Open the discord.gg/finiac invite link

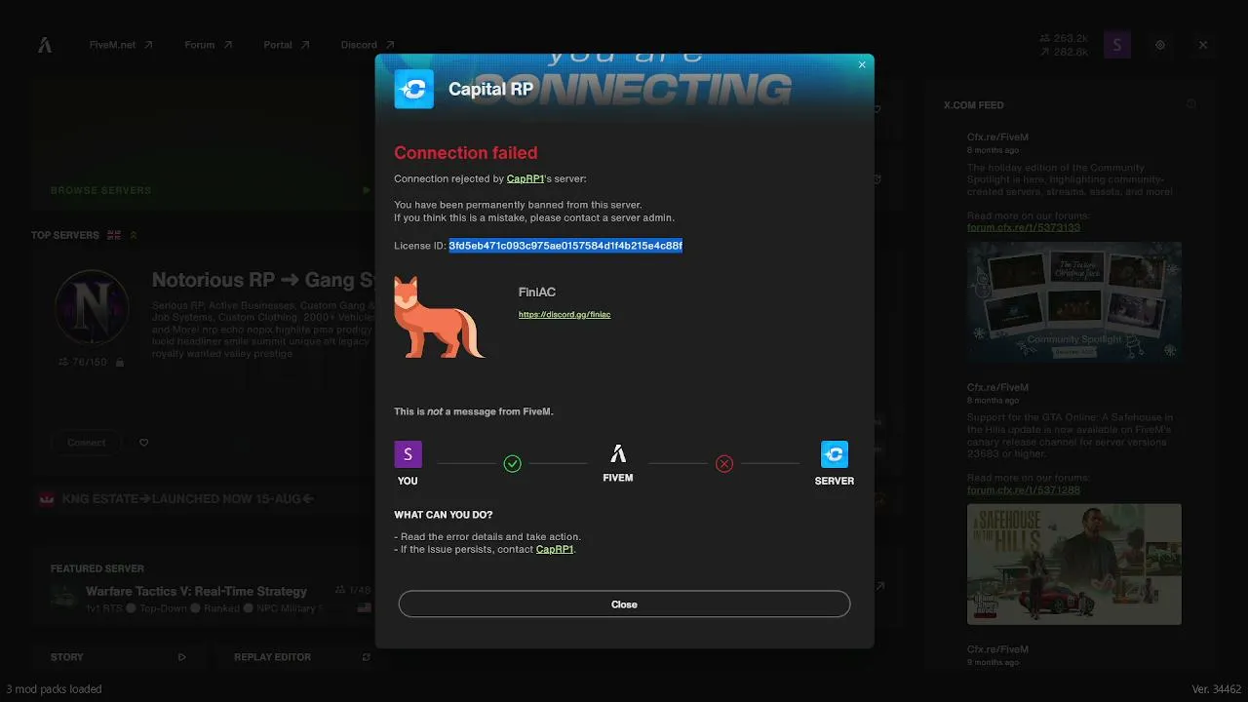click(x=565, y=315)
